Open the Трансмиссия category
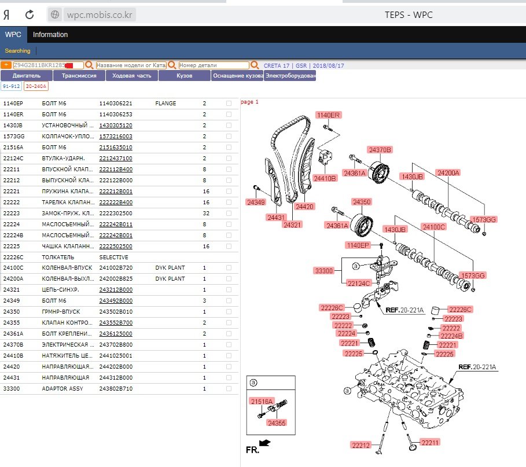This screenshot has width=526, height=467. pos(79,76)
